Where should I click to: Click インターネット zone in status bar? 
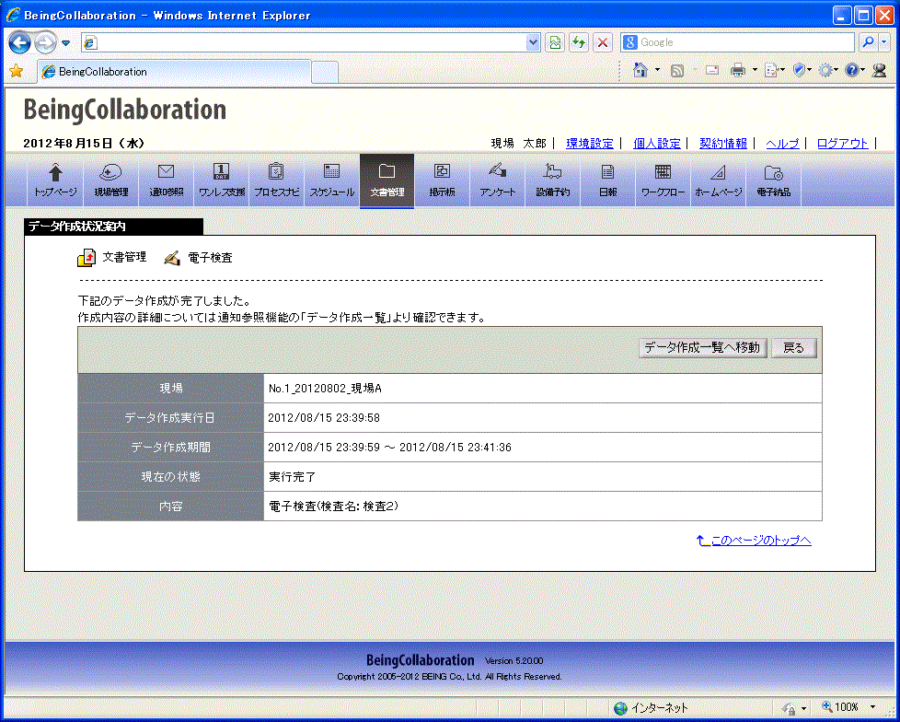[651, 707]
